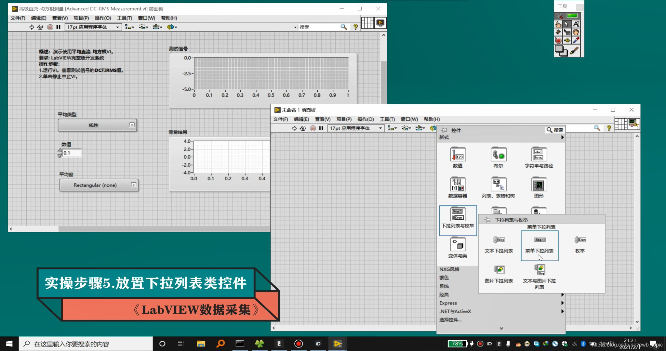The image size is (666, 351).
Task: Expand the .NET与ActiveX palette category
Action: [501, 311]
